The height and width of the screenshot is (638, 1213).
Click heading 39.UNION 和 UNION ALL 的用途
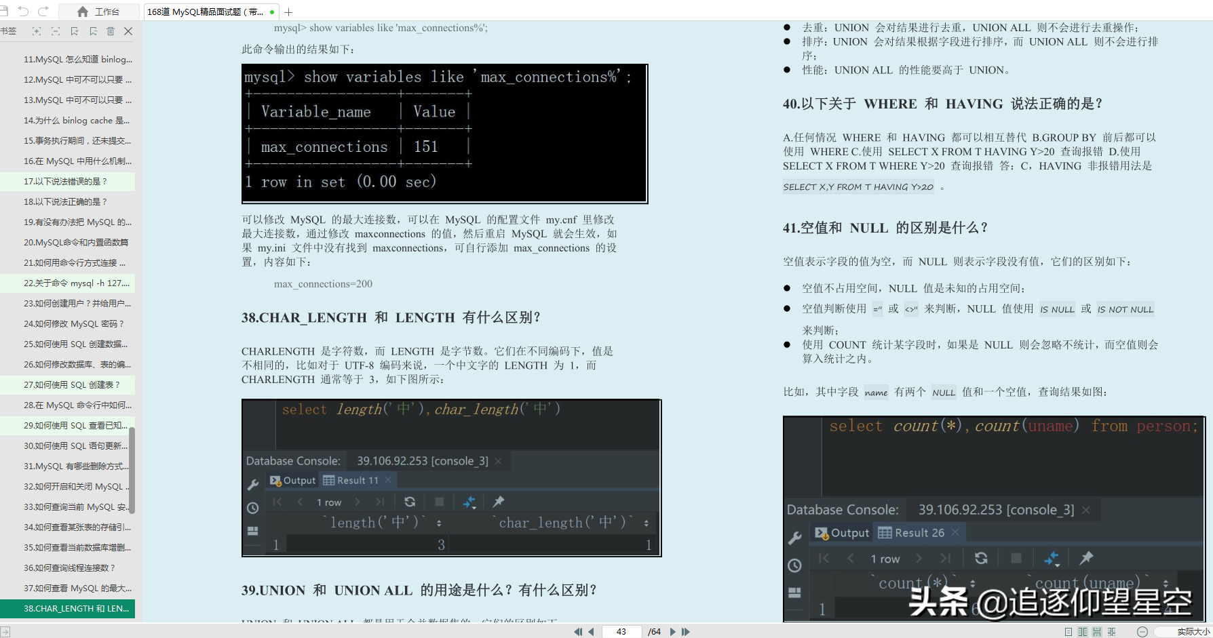[419, 591]
